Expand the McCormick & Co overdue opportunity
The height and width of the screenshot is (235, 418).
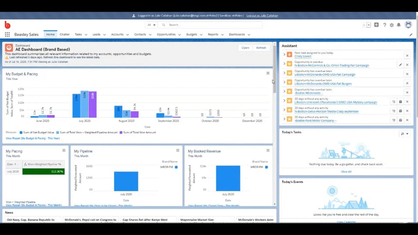click(x=284, y=64)
